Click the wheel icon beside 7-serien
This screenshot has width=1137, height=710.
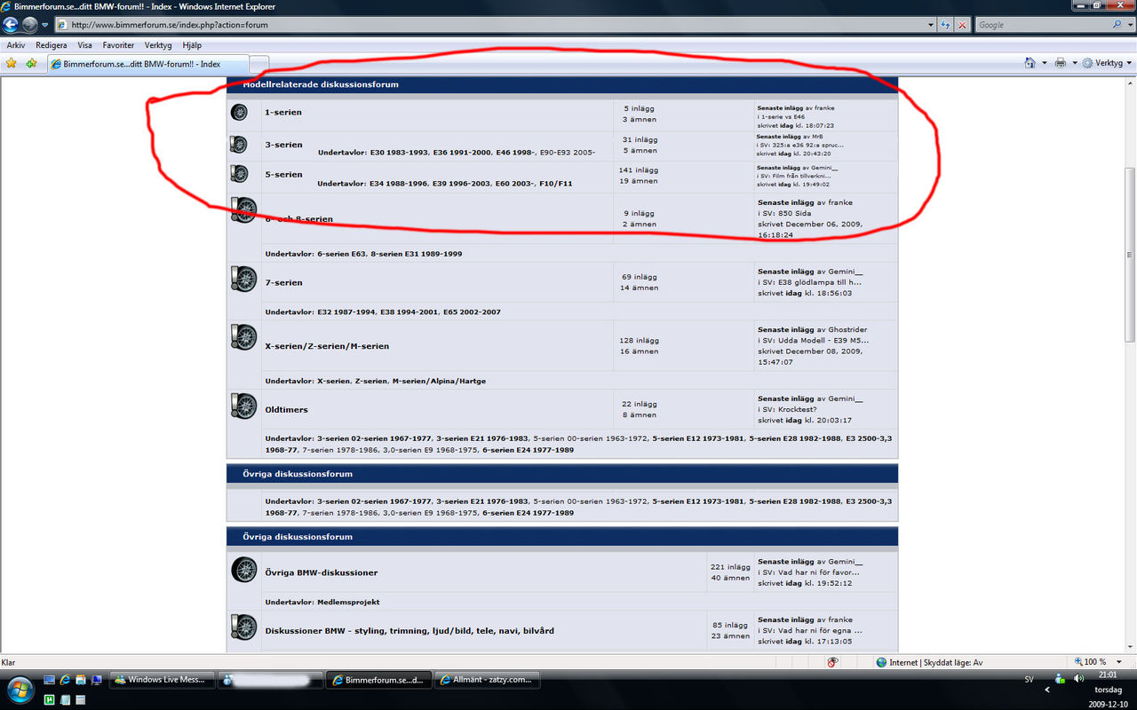(x=243, y=280)
